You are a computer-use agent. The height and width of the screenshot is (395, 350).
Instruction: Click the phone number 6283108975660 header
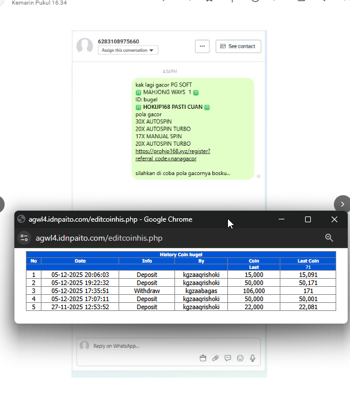point(119,41)
